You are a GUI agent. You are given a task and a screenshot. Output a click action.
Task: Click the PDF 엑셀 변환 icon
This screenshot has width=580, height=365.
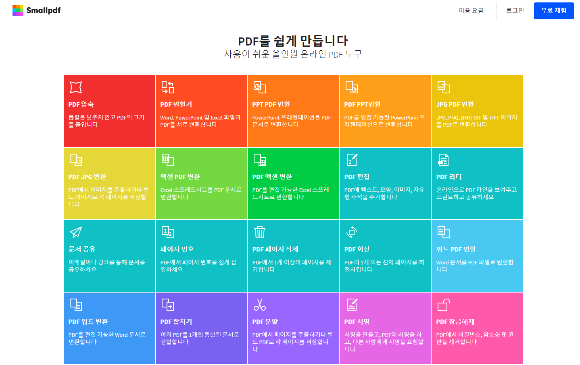tap(259, 160)
